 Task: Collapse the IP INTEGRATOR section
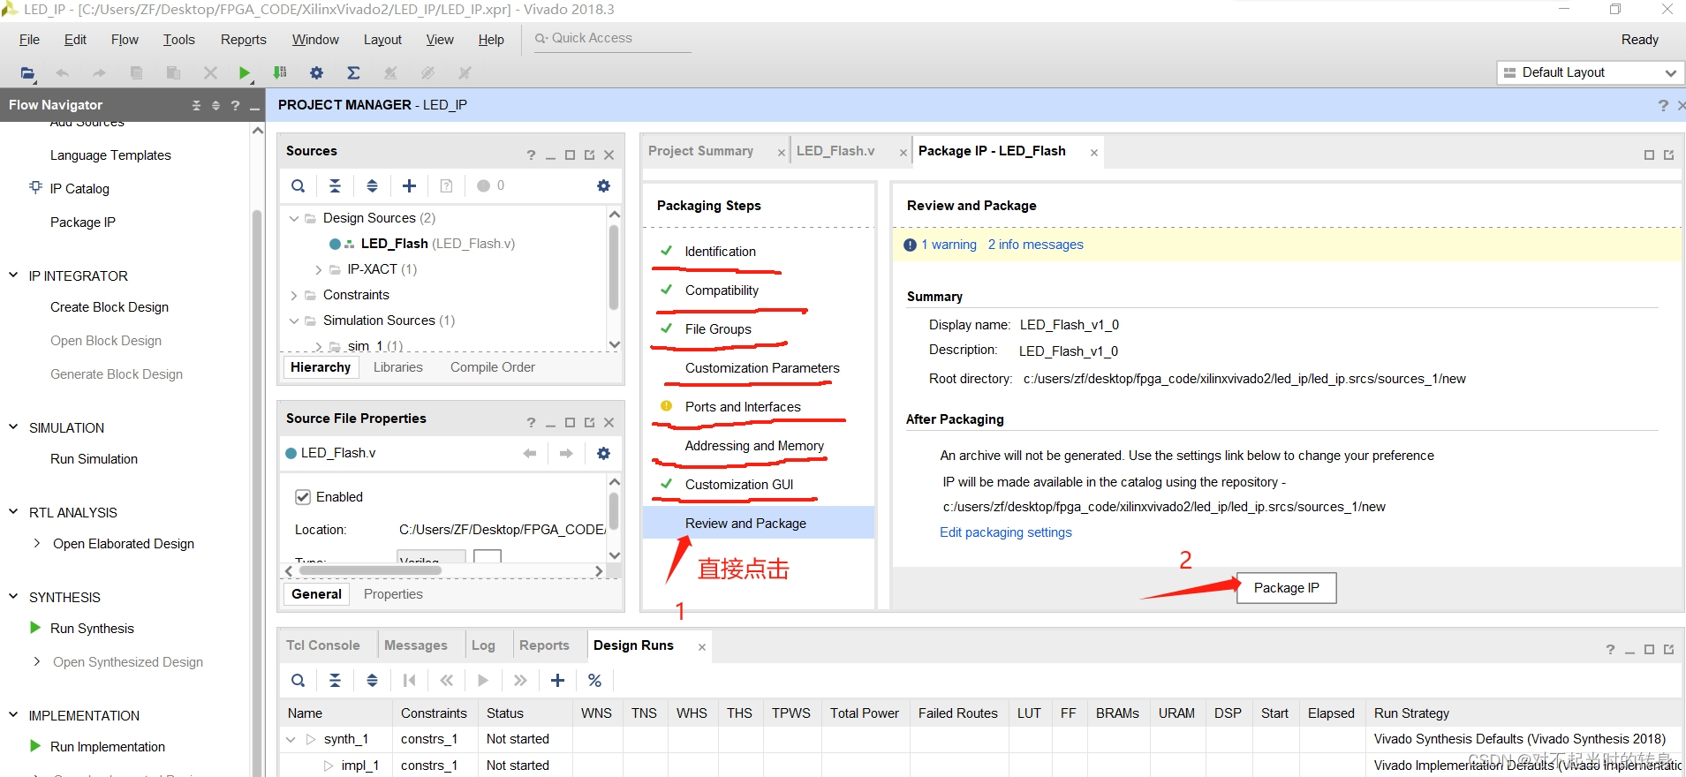click(13, 275)
